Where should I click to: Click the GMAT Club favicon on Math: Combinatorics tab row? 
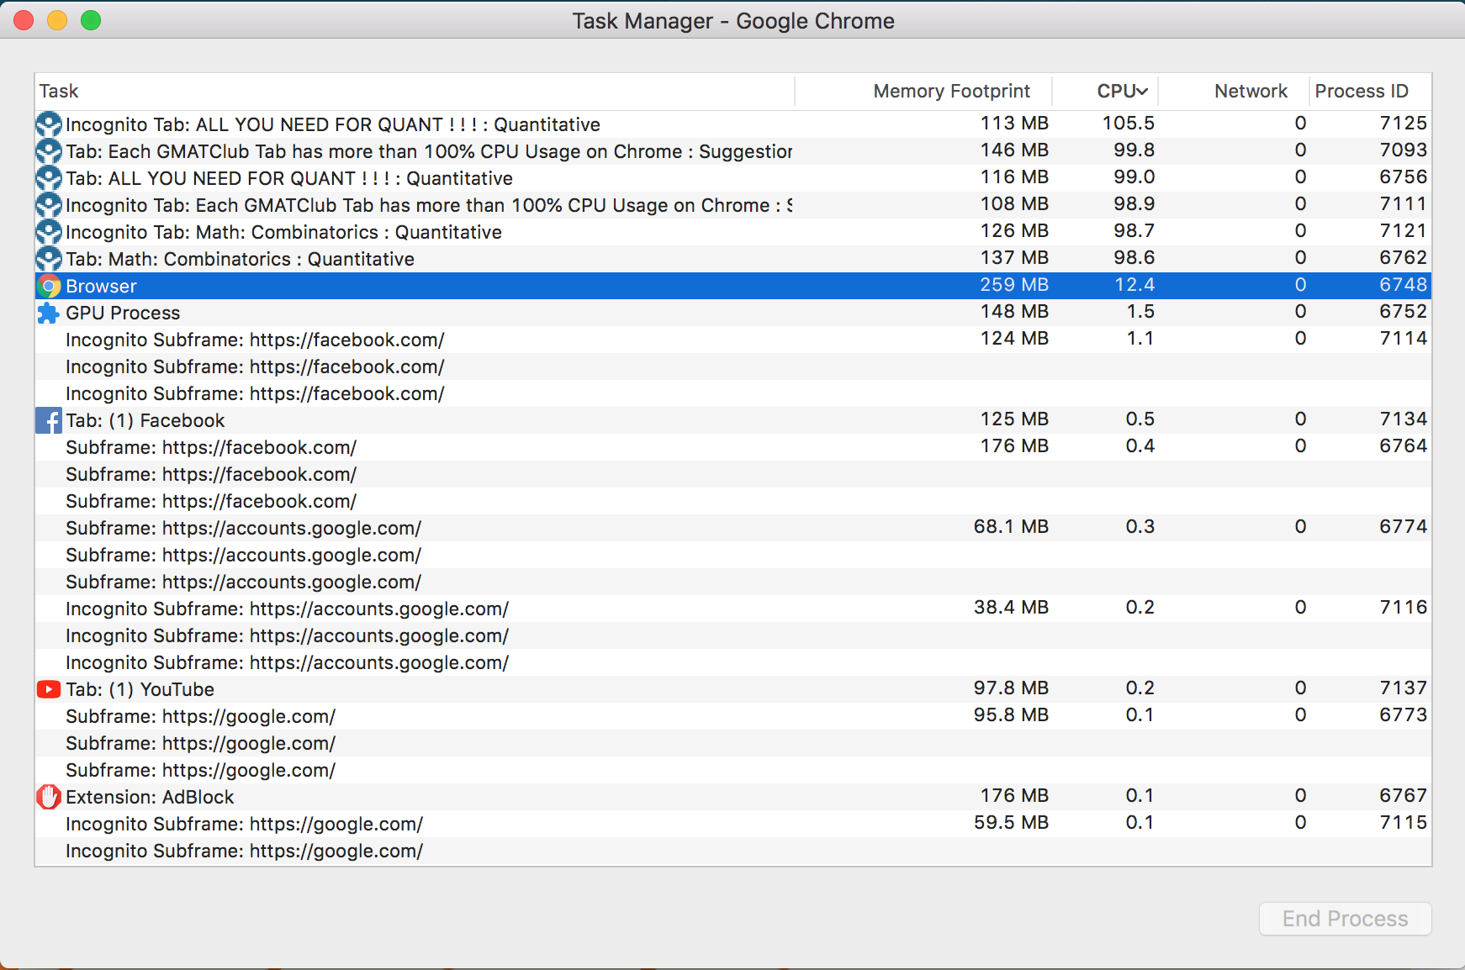coord(48,259)
